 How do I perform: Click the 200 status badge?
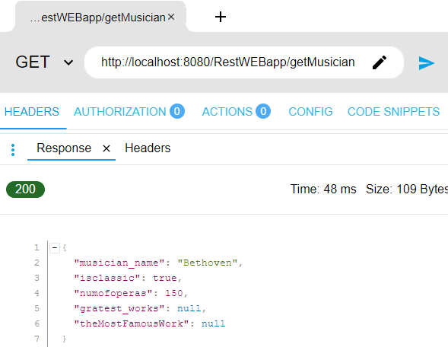25,190
